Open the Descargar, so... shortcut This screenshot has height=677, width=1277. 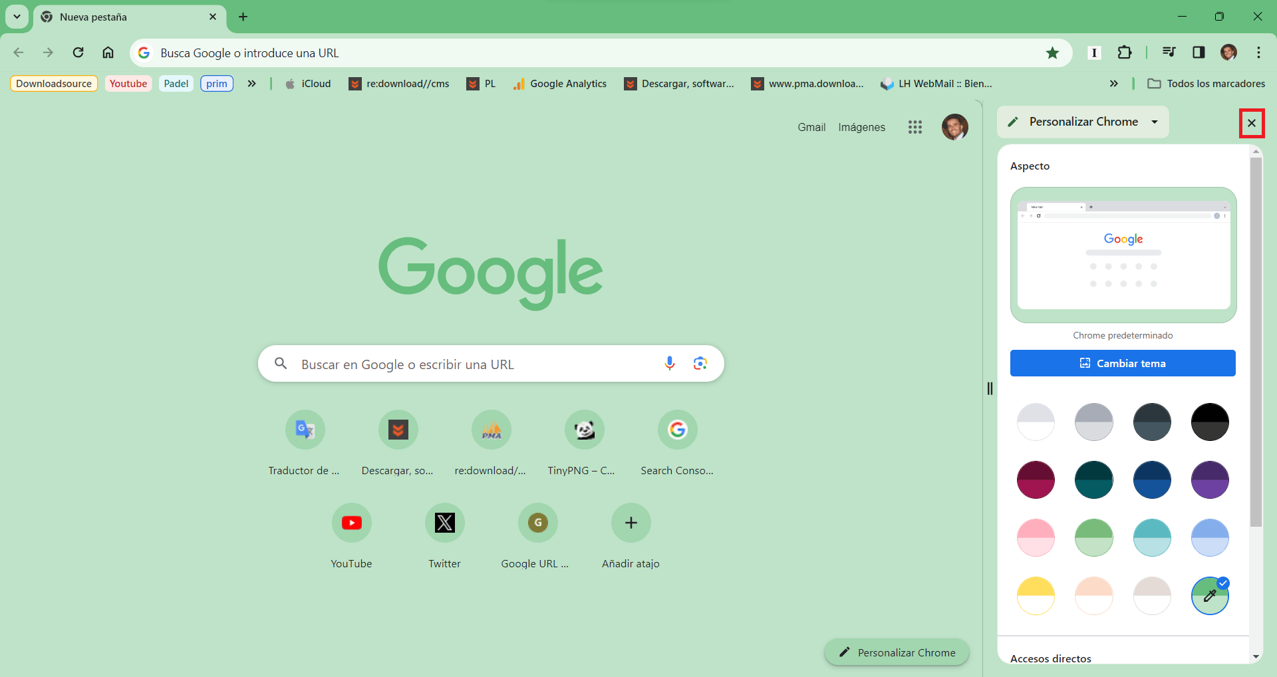click(398, 443)
